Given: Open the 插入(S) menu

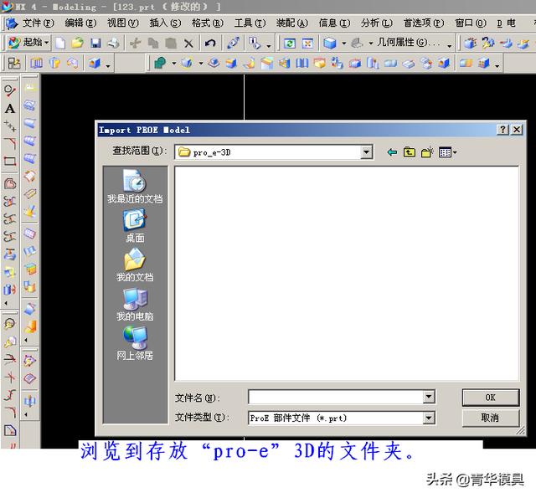Looking at the screenshot, I should click(166, 23).
